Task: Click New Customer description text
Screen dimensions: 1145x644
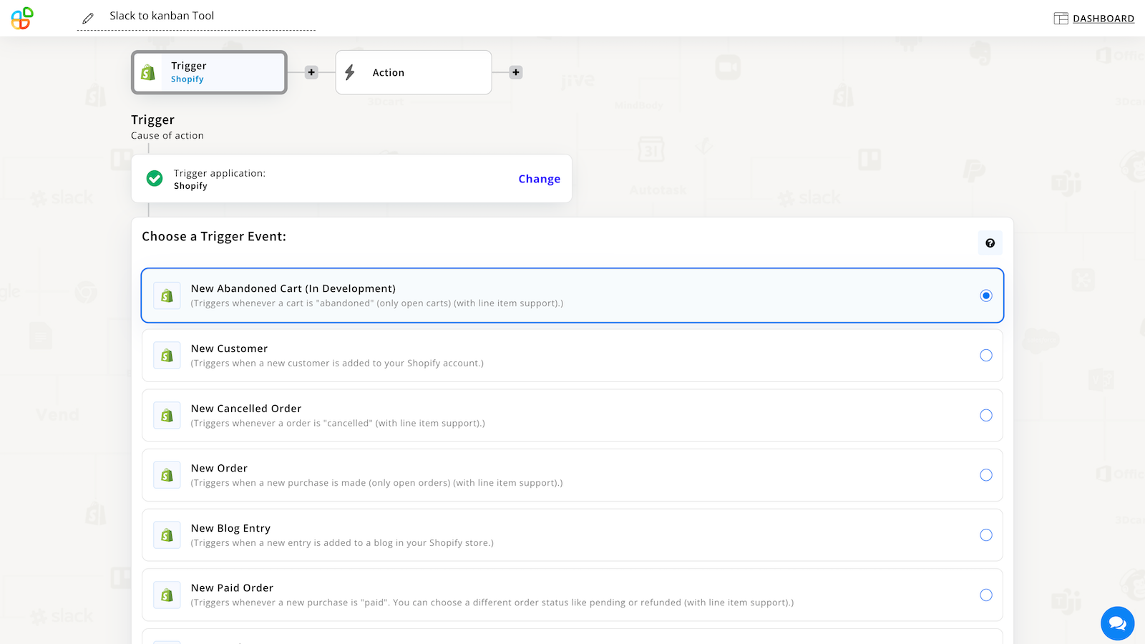Action: [337, 364]
